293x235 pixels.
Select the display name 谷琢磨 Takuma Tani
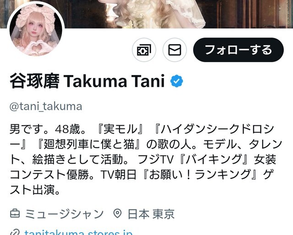87,81
